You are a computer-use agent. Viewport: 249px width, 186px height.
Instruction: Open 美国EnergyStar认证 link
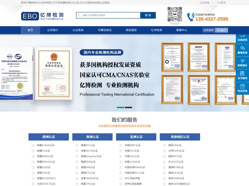(x=91, y=156)
